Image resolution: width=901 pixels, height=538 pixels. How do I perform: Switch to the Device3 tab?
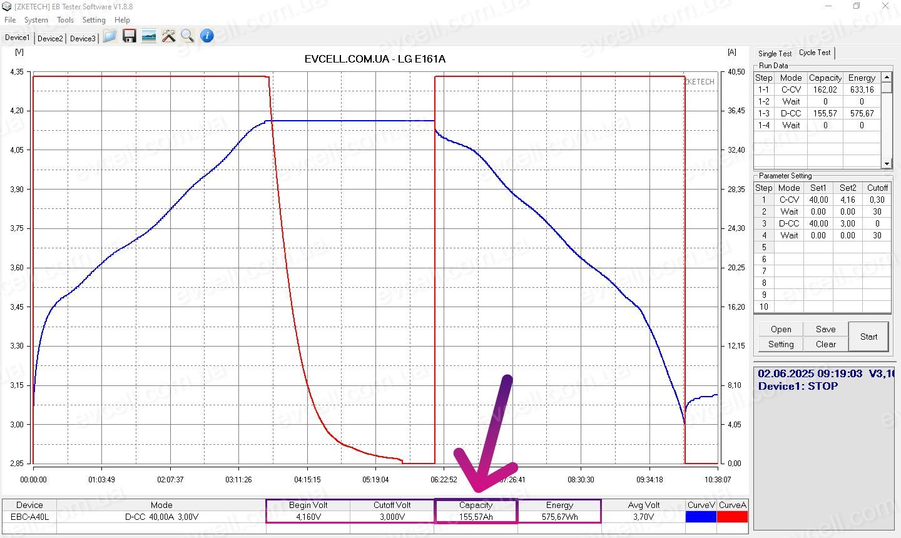point(83,39)
